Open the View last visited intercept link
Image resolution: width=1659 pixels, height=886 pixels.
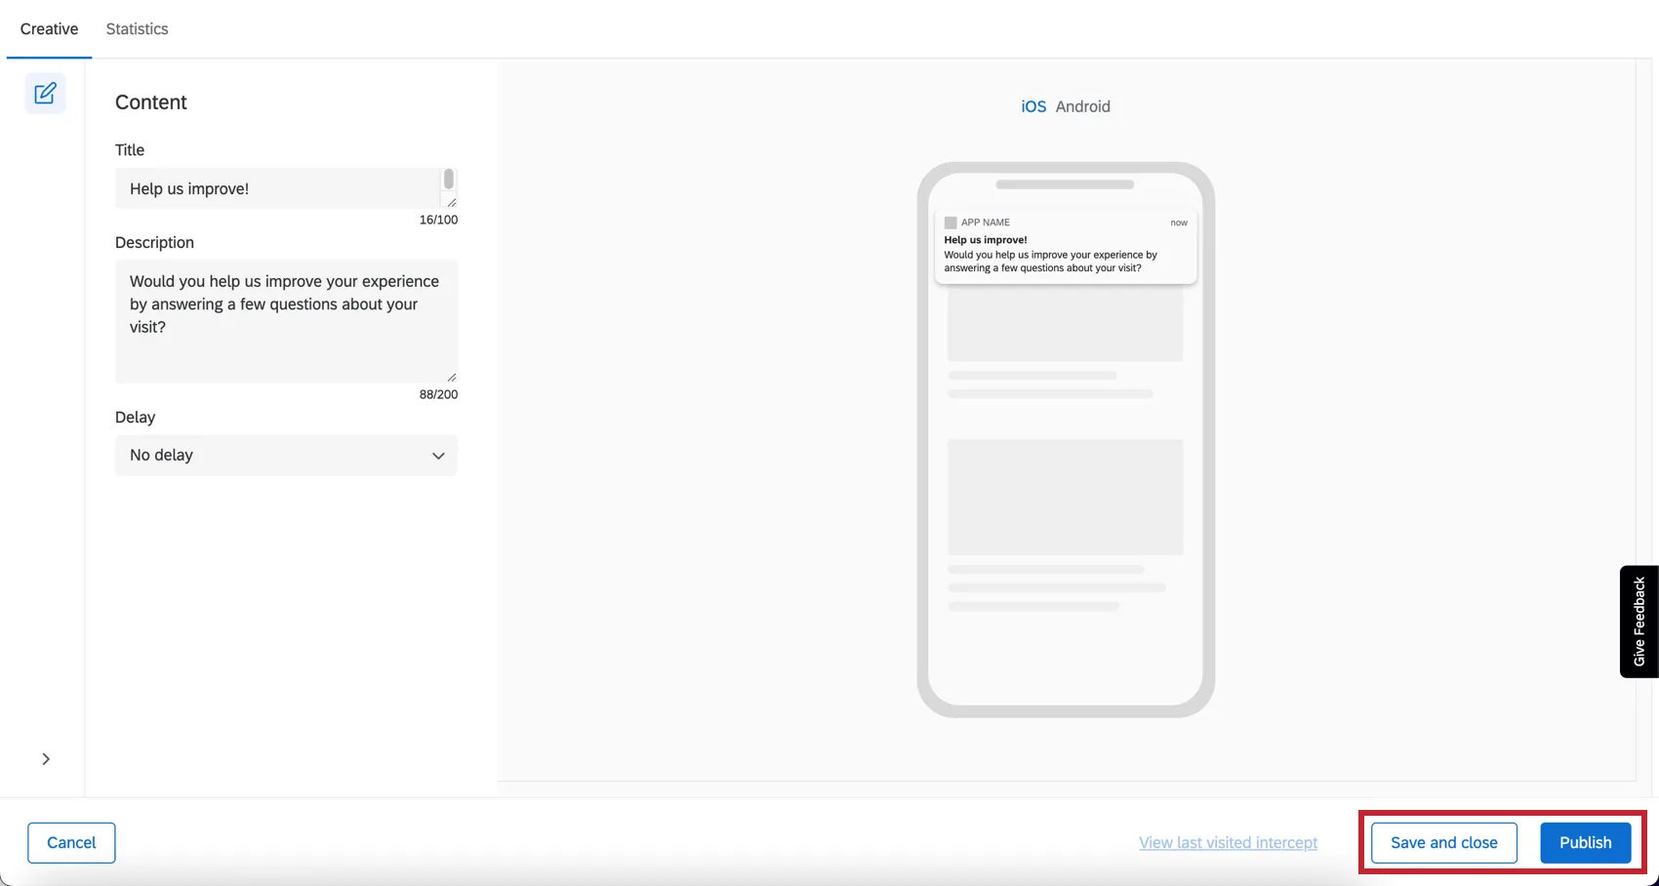(1228, 842)
